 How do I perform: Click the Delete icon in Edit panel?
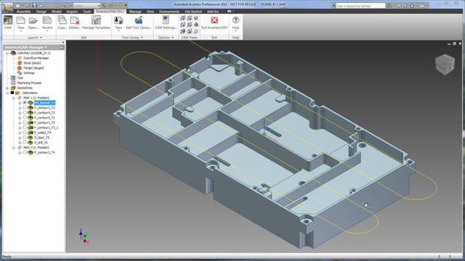pos(75,23)
